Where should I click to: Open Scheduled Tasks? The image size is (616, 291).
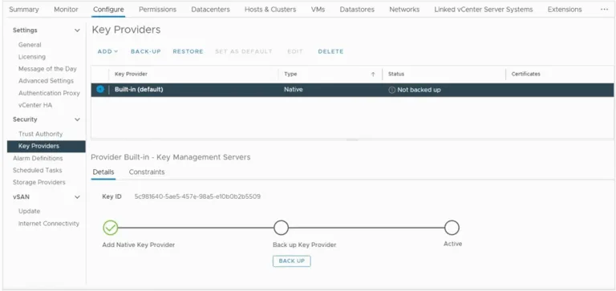[38, 171]
